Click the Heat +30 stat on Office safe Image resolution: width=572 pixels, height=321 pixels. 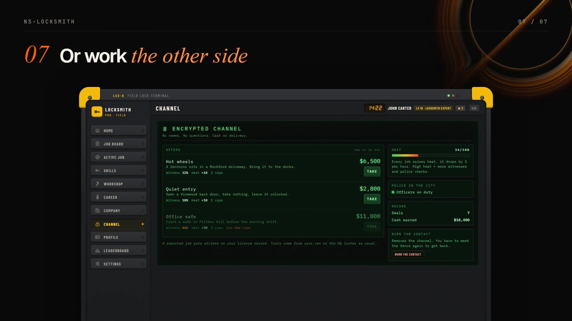pyautogui.click(x=199, y=228)
